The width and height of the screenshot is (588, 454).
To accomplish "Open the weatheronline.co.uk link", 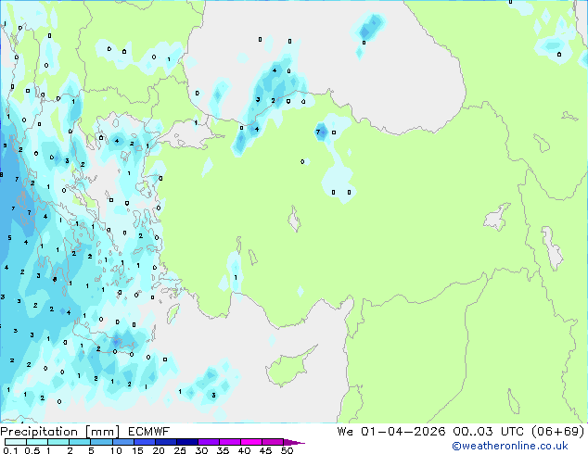I will [510, 446].
